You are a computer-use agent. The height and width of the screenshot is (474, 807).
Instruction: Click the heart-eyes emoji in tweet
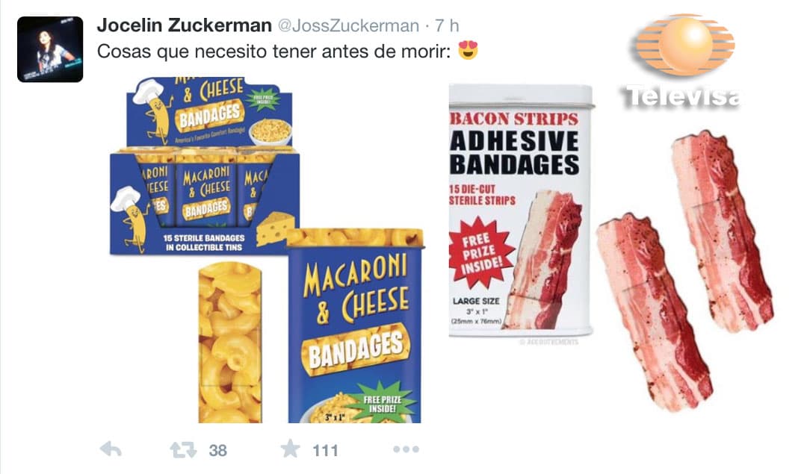click(x=469, y=50)
